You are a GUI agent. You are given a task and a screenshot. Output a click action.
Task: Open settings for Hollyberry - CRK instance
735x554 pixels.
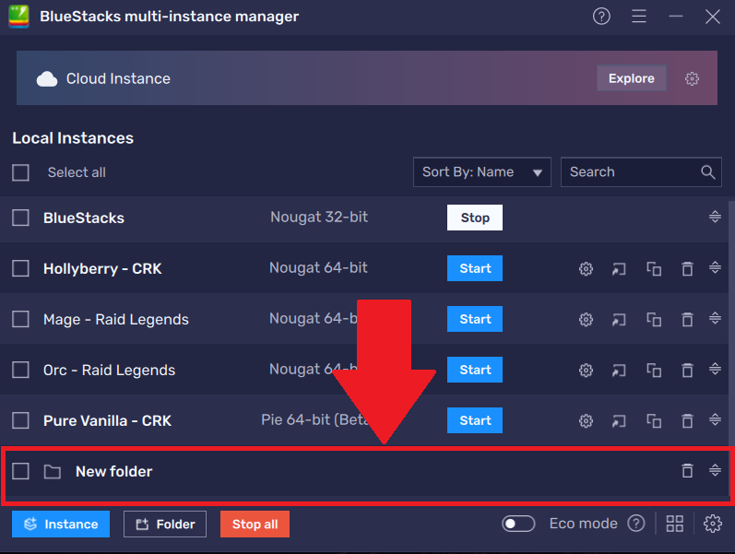click(x=586, y=268)
